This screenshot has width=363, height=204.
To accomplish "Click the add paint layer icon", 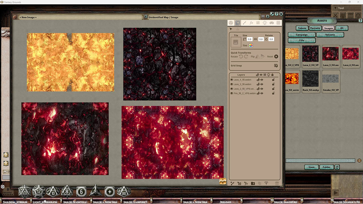I will pos(232,183).
